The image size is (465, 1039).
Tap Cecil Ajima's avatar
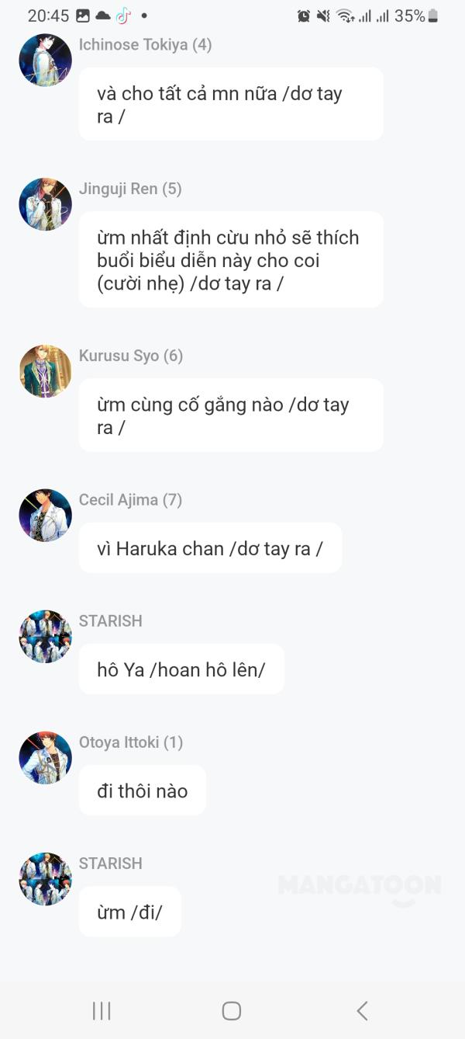click(x=45, y=515)
